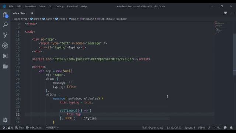Screen dimensions: 236x133
Task: Open the Debug view (no-bug icon)
Action: [5, 45]
